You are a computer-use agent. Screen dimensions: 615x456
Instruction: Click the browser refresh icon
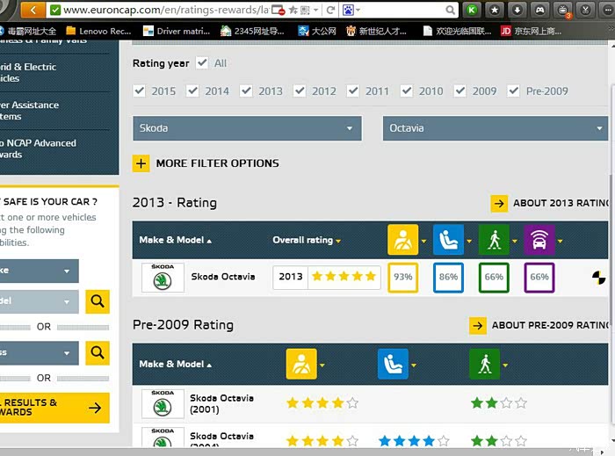(x=331, y=10)
